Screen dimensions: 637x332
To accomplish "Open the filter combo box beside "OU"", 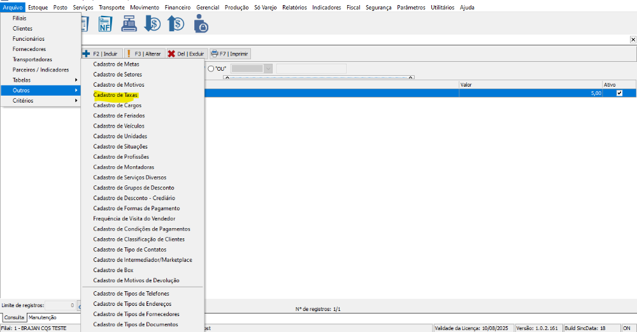I will click(x=252, y=68).
